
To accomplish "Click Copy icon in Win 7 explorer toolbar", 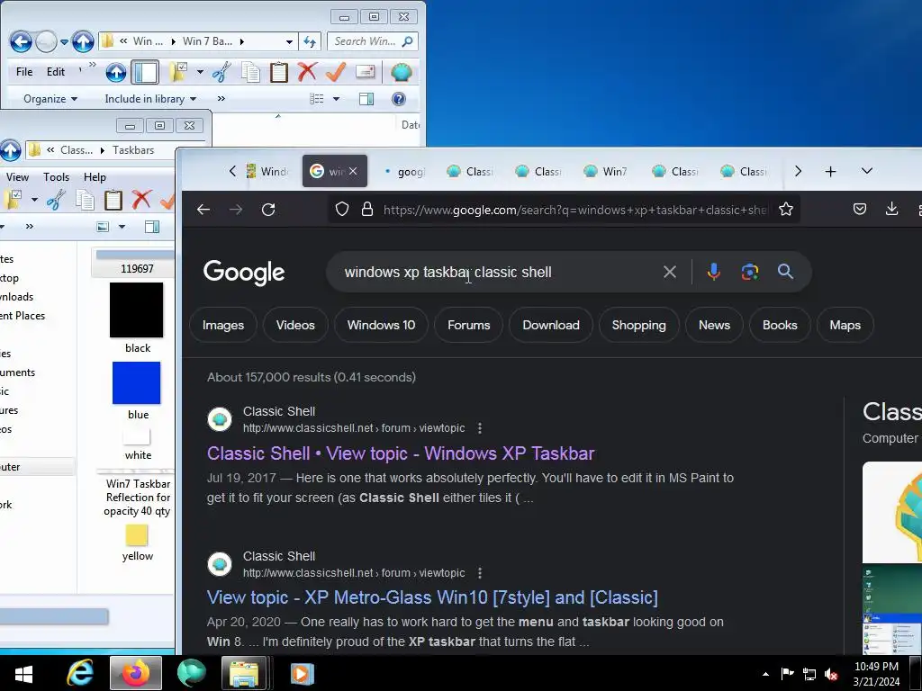I will coord(250,72).
